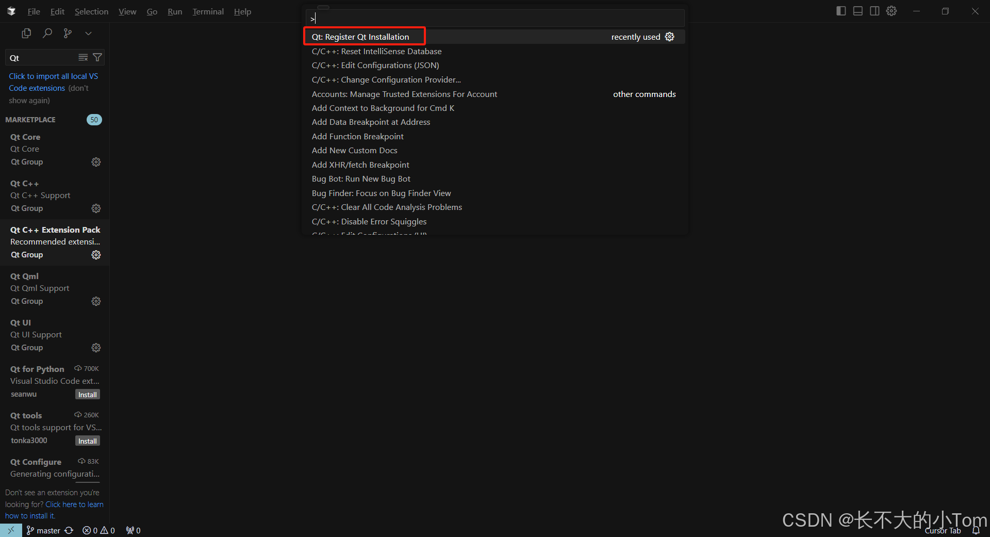
Task: Install the Qt tools extension
Action: click(x=87, y=441)
